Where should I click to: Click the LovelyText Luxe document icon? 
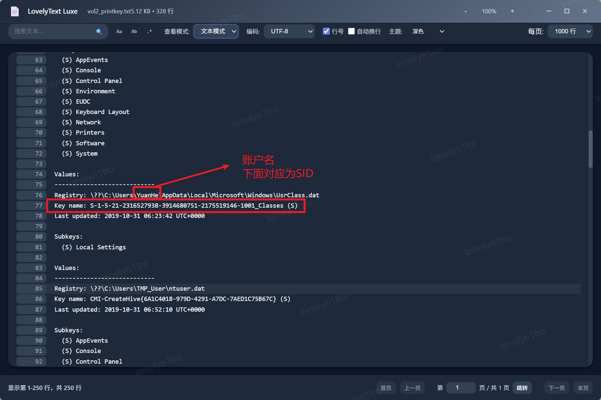click(15, 11)
